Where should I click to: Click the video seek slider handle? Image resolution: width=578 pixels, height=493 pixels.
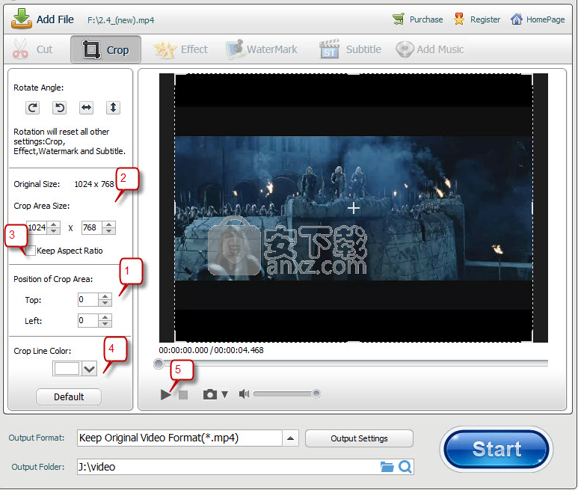pyautogui.click(x=159, y=364)
